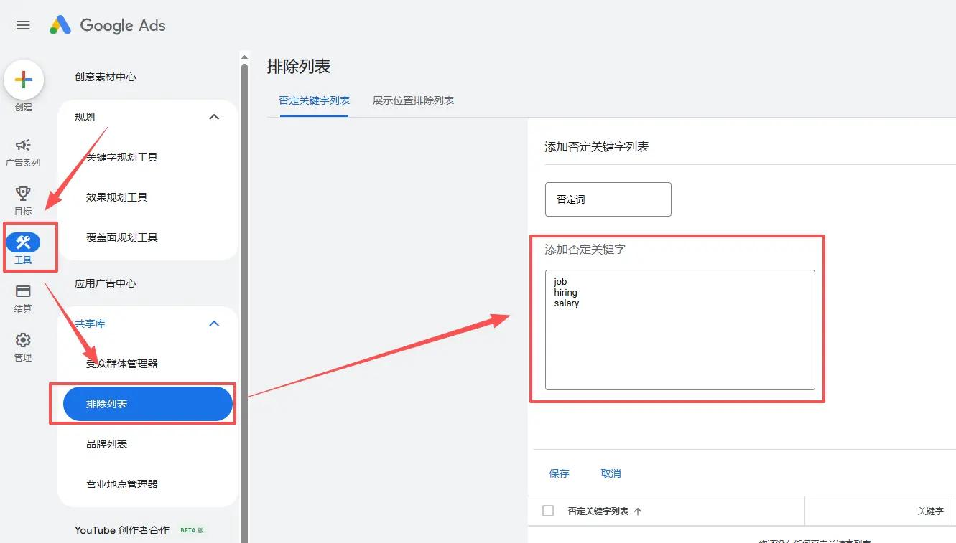Collapse the 规划 section chevron
The image size is (956, 543).
214,117
